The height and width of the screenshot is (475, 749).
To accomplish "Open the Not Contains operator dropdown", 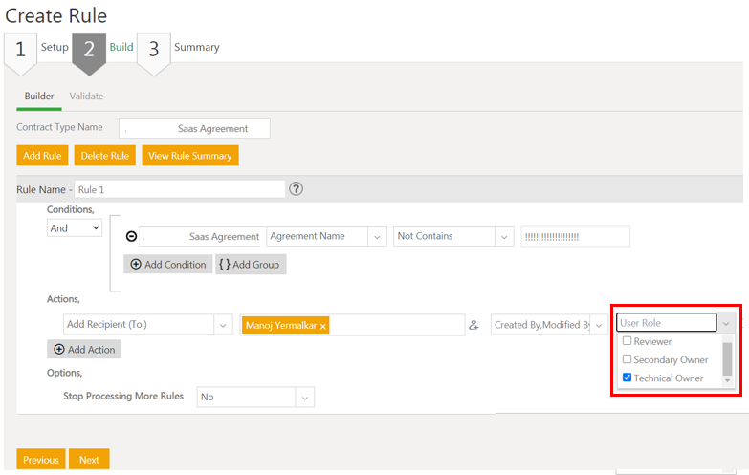I will [503, 236].
